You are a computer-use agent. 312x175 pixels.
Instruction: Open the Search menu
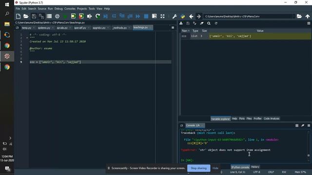pos(32,9)
